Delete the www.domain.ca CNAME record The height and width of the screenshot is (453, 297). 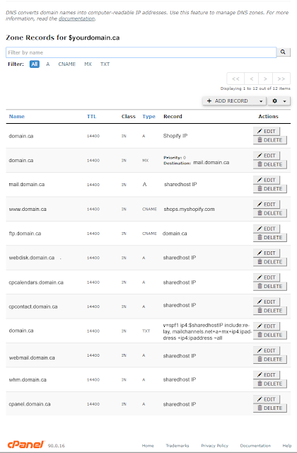(x=270, y=213)
